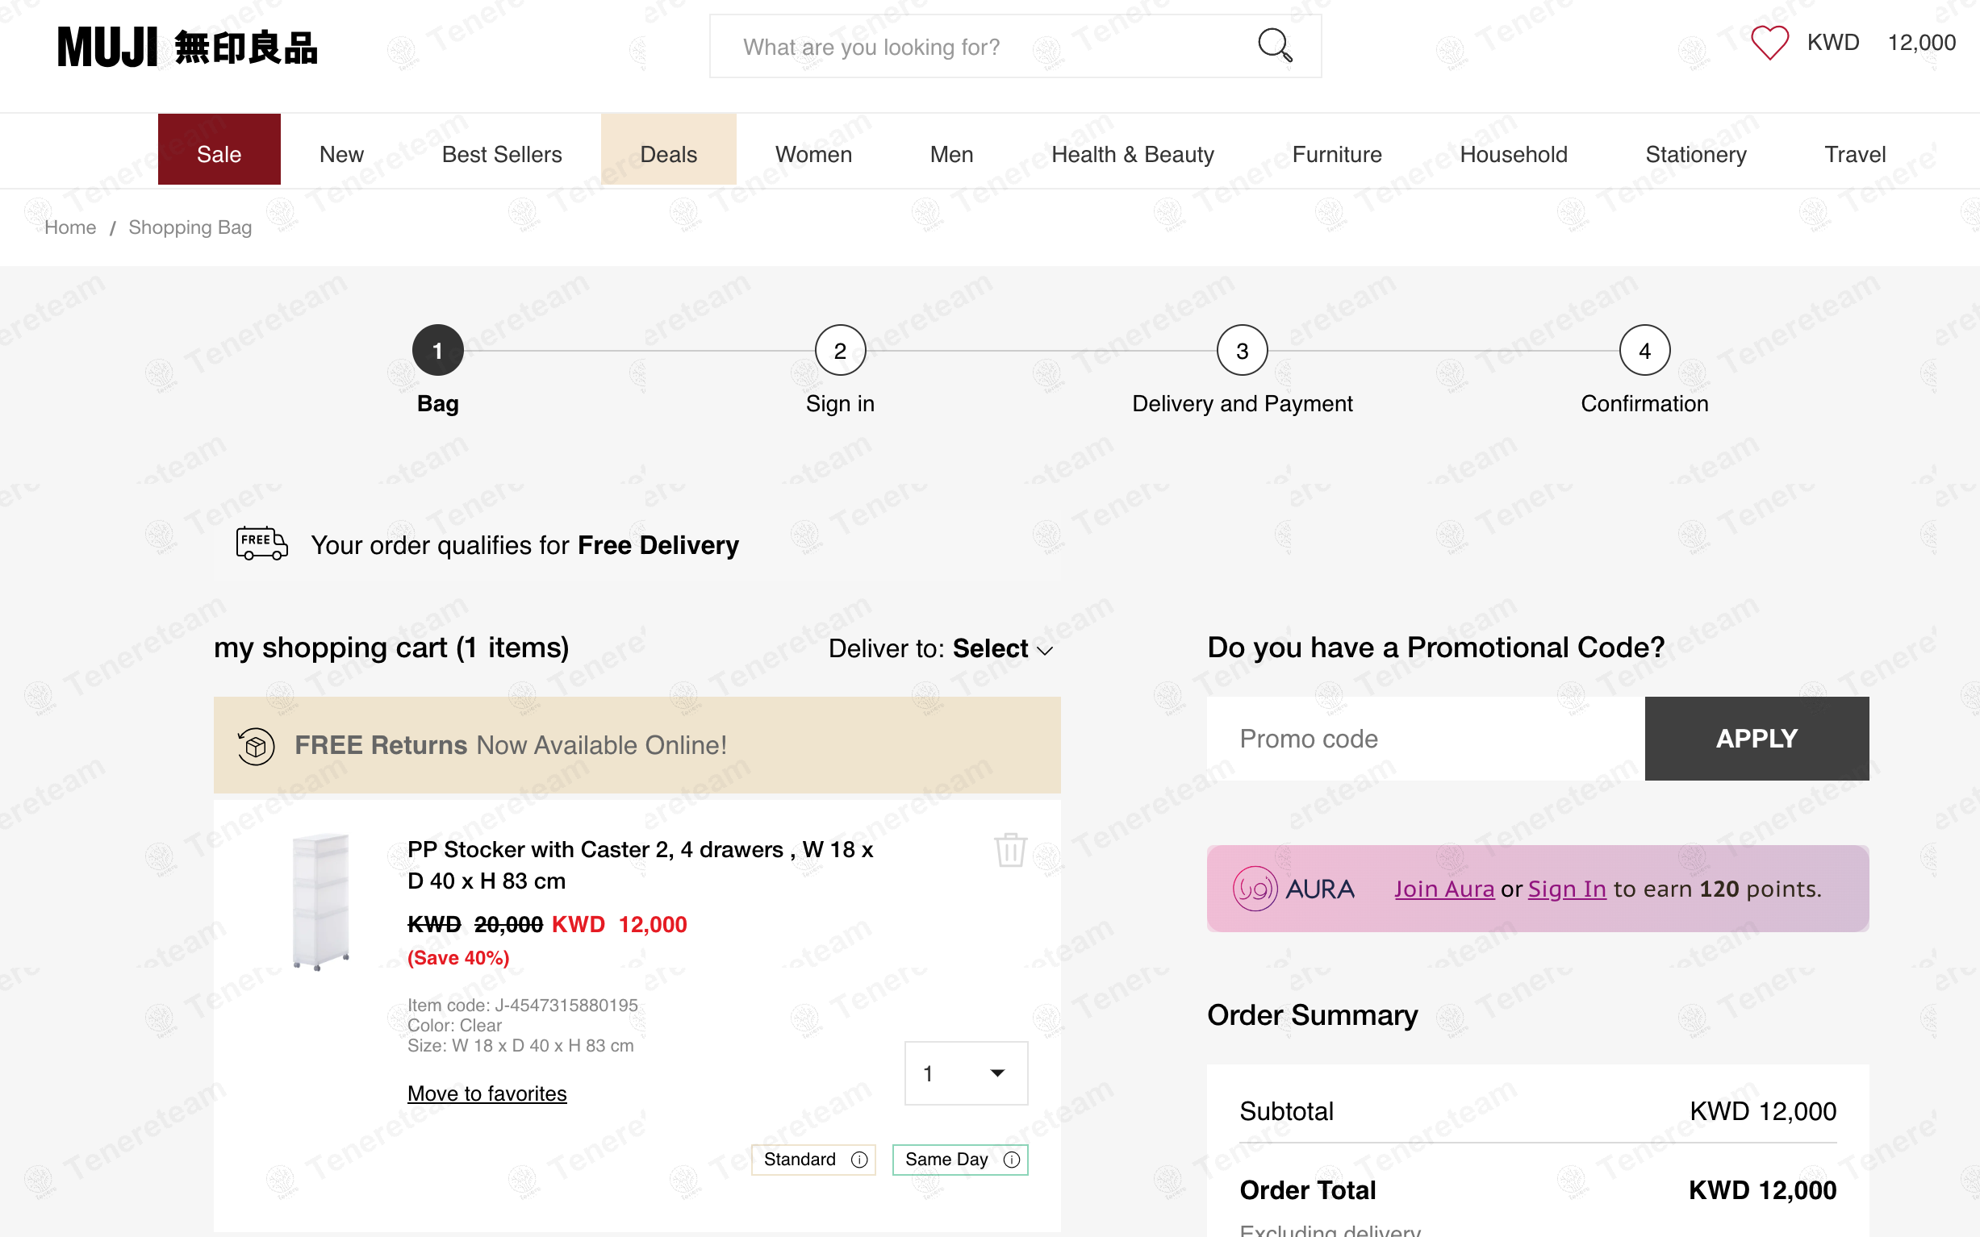Click step 1 Bag circle

tap(438, 351)
